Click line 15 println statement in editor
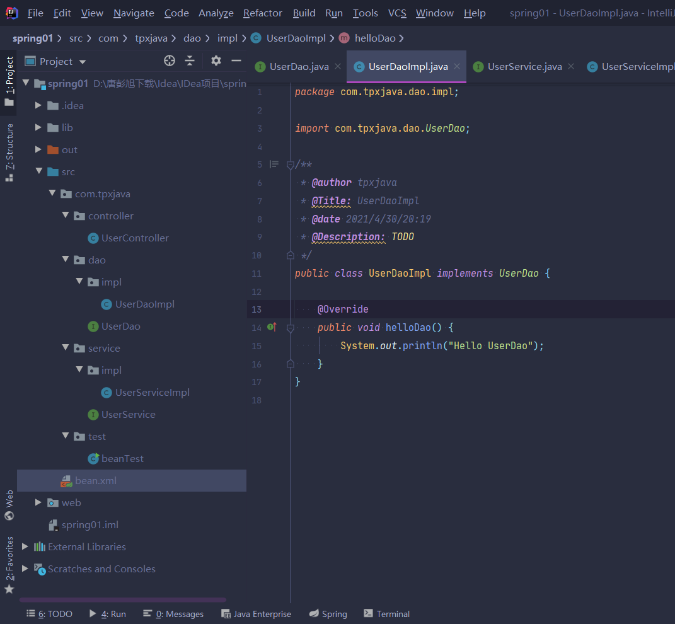675x624 pixels. (x=442, y=346)
